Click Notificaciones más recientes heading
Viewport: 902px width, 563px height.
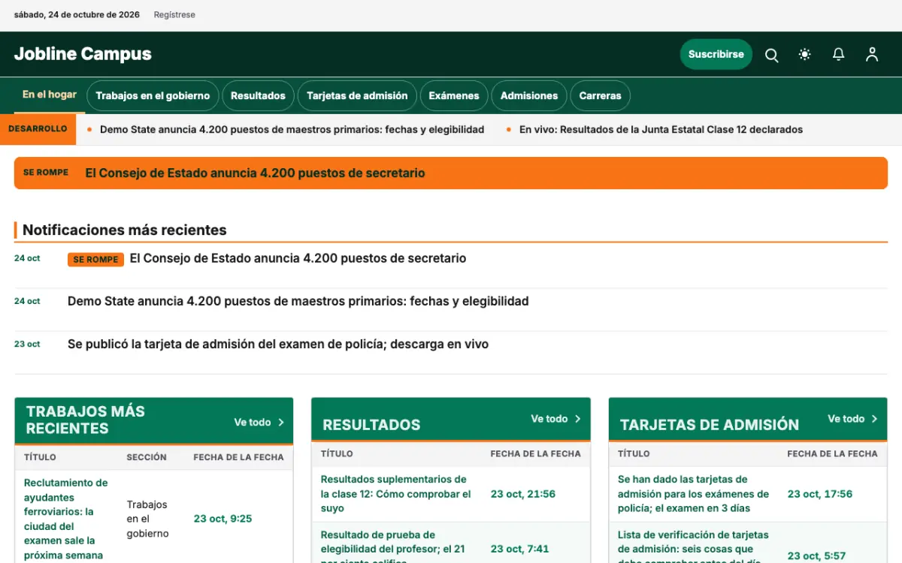(125, 230)
